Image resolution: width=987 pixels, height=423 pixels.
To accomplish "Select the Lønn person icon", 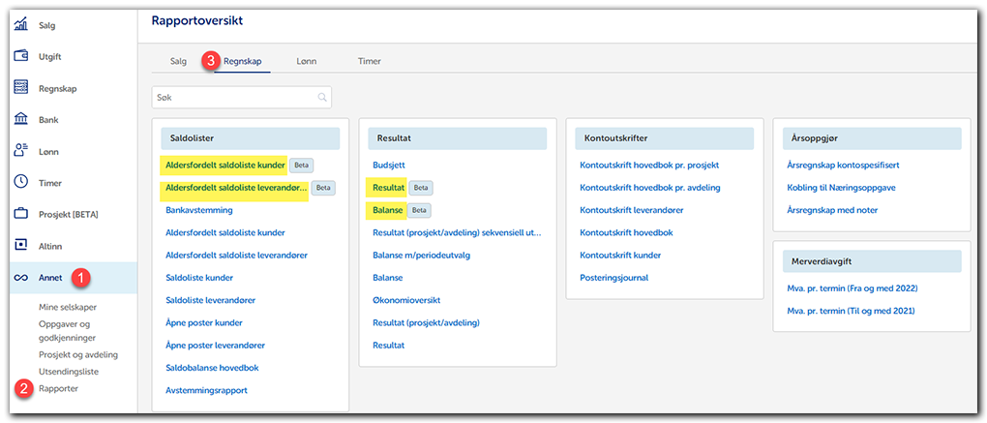I will coord(20,151).
